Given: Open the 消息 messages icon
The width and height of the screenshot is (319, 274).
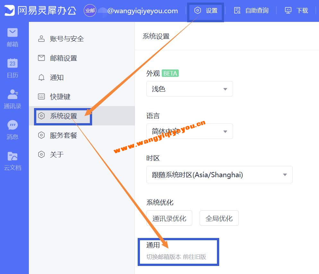Looking at the screenshot, I should pos(13,125).
